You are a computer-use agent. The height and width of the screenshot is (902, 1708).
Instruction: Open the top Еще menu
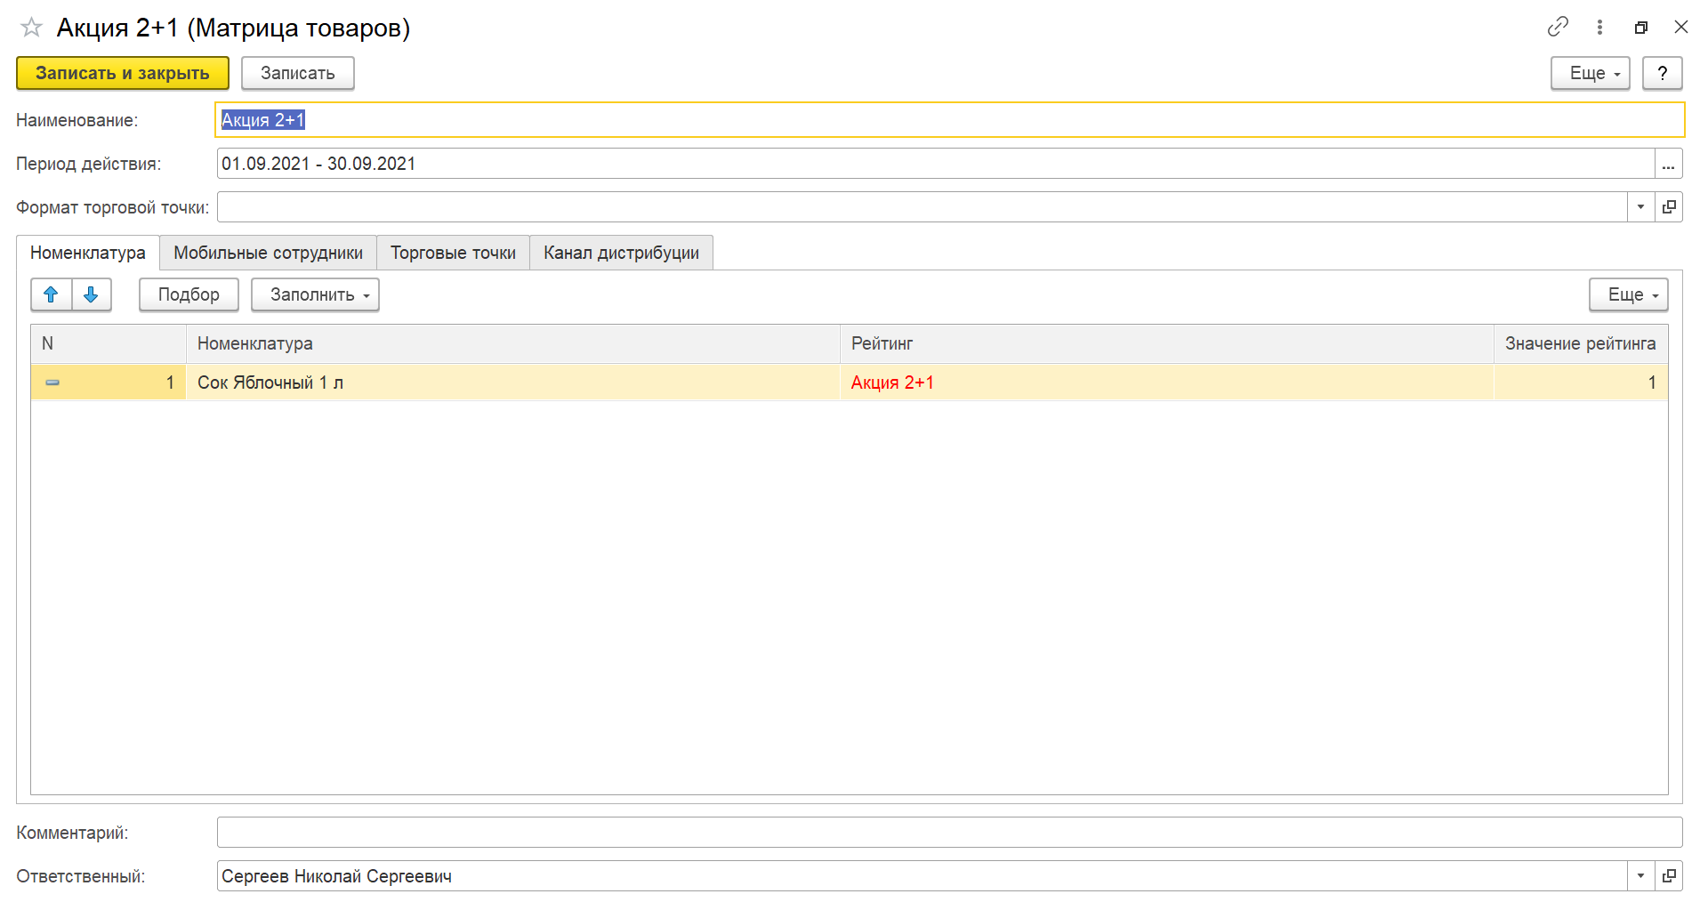[1590, 73]
